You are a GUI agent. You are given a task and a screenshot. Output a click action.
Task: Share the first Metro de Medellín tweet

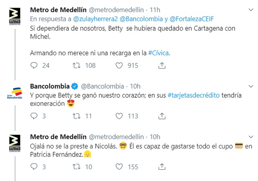[x=162, y=65]
